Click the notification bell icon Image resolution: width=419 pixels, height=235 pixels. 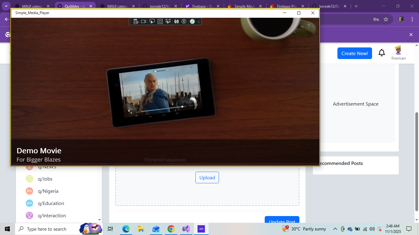382,53
